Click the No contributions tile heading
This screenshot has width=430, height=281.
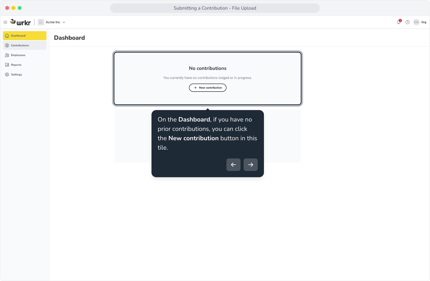(x=208, y=68)
